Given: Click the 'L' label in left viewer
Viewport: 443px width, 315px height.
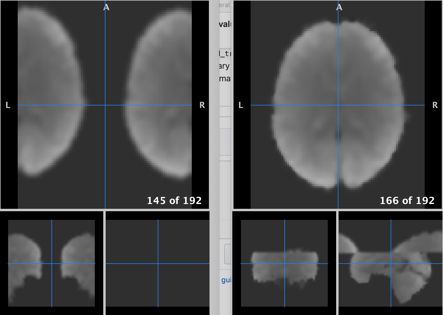Looking at the screenshot, I should click(8, 105).
